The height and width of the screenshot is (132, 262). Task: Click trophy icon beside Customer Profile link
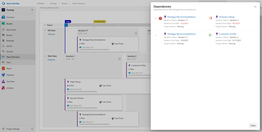click(217, 34)
